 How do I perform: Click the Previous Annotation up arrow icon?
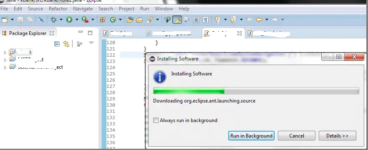[x=233, y=20]
